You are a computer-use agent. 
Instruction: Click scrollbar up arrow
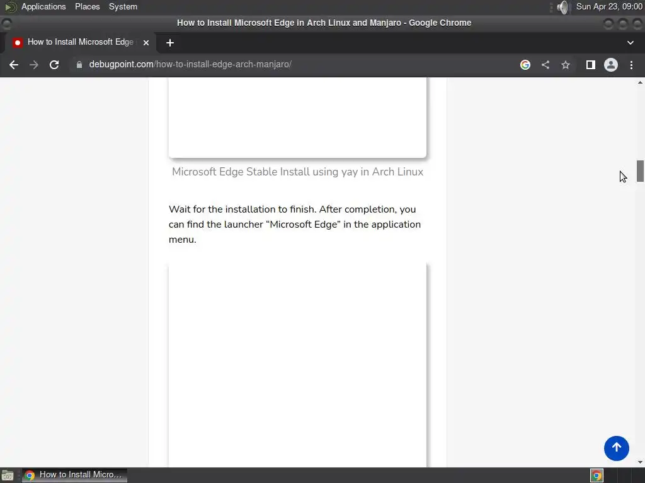click(x=640, y=82)
